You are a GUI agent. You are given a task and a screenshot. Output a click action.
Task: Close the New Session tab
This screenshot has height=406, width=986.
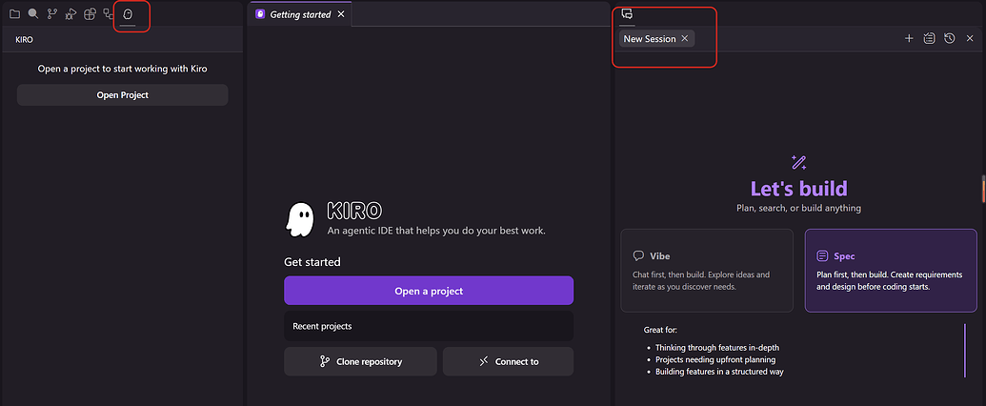(685, 38)
